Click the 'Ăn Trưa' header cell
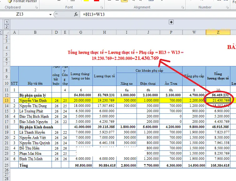The width and height of the screenshot is (236, 181). [171, 79]
